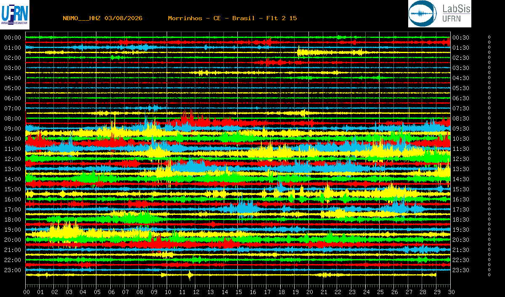Click the 16:30 half-hour label

(x=460, y=199)
